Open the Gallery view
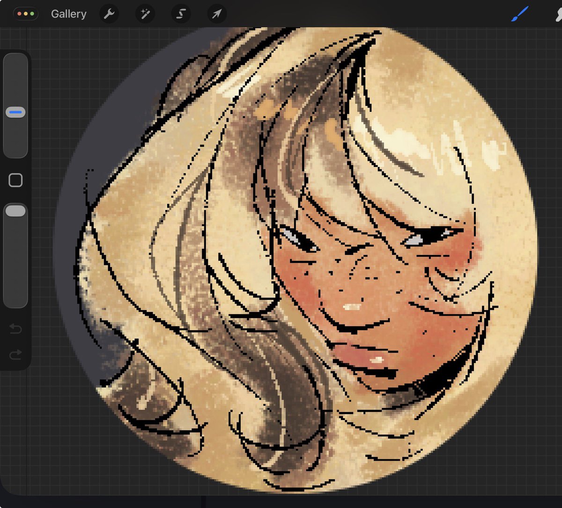 (x=68, y=14)
